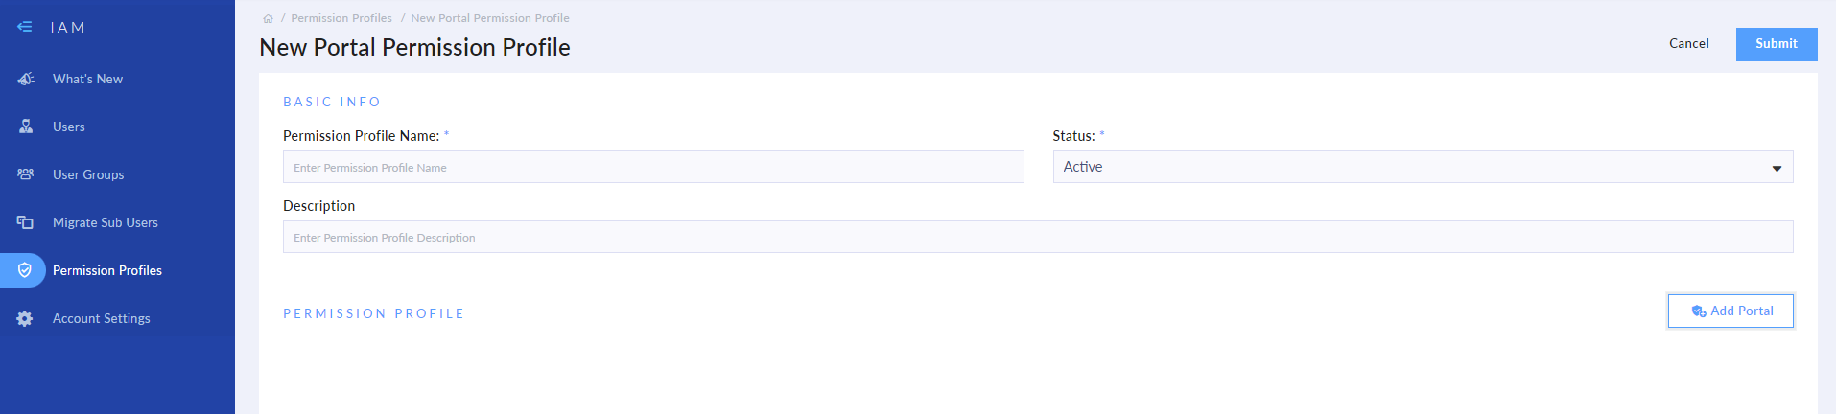
Task: Click the Add Portal button
Action: tap(1730, 310)
